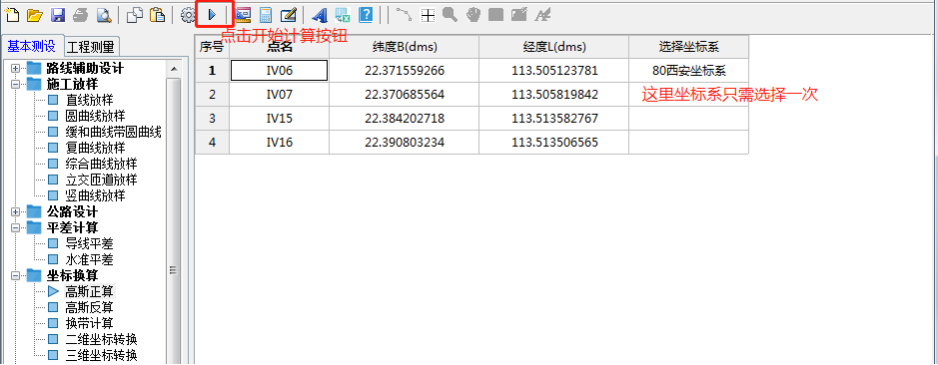Click the Print toolbar icon
This screenshot has height=365, width=938.
tap(81, 15)
